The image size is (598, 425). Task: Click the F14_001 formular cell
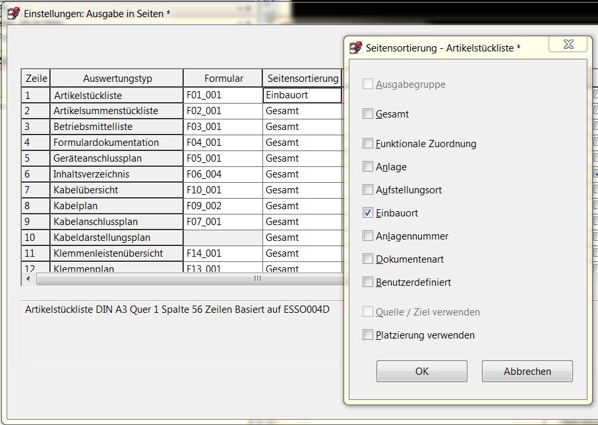(x=223, y=253)
